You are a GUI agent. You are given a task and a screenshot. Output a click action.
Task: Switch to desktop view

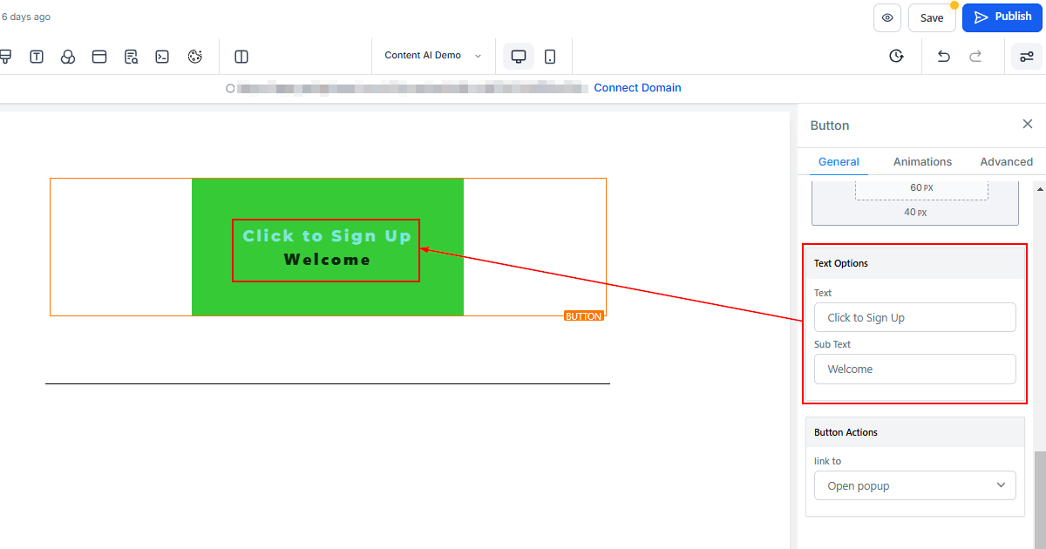tap(519, 57)
